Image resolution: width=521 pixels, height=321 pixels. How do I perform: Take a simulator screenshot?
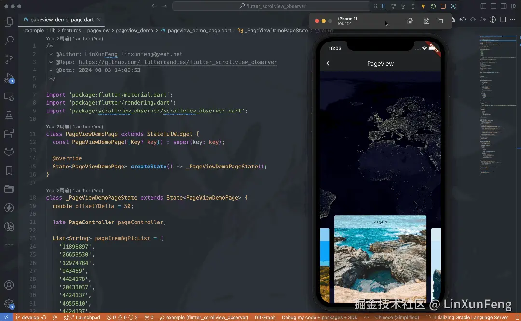425,21
